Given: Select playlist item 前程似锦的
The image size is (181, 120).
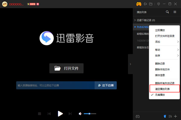Looking at the screenshot, I should point(143,34).
